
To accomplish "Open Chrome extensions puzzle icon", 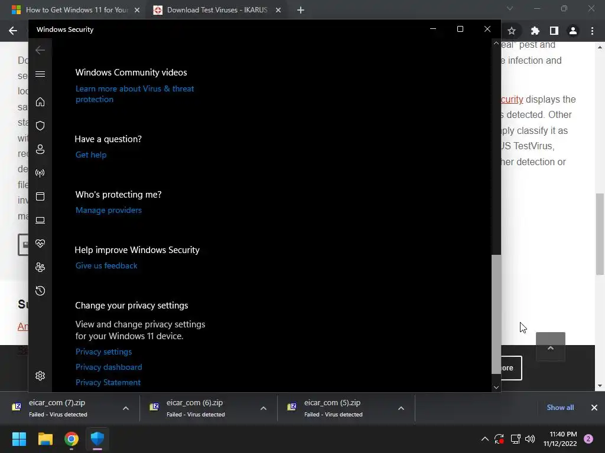I will (535, 31).
